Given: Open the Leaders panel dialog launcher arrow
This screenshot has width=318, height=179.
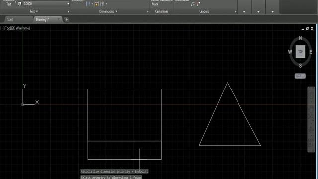Looking at the screenshot, I should click(235, 12).
